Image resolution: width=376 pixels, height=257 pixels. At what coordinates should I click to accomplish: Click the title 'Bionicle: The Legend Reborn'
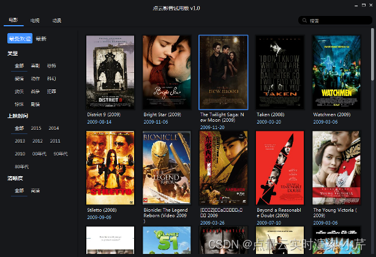click(x=165, y=215)
